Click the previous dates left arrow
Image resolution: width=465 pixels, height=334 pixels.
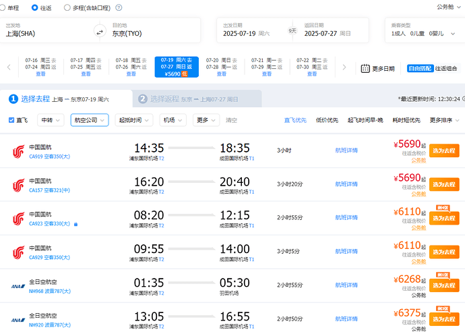(9, 67)
